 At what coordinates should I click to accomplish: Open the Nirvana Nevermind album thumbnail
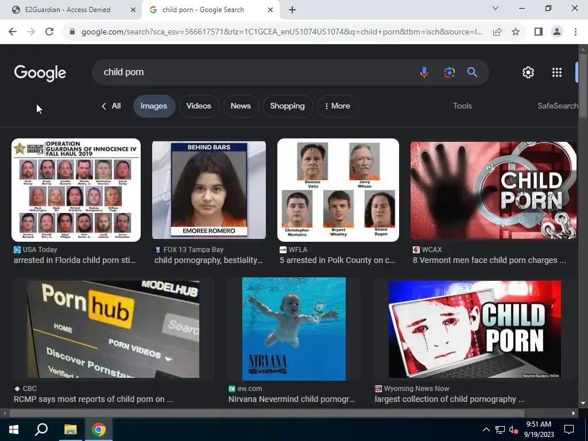click(x=293, y=329)
